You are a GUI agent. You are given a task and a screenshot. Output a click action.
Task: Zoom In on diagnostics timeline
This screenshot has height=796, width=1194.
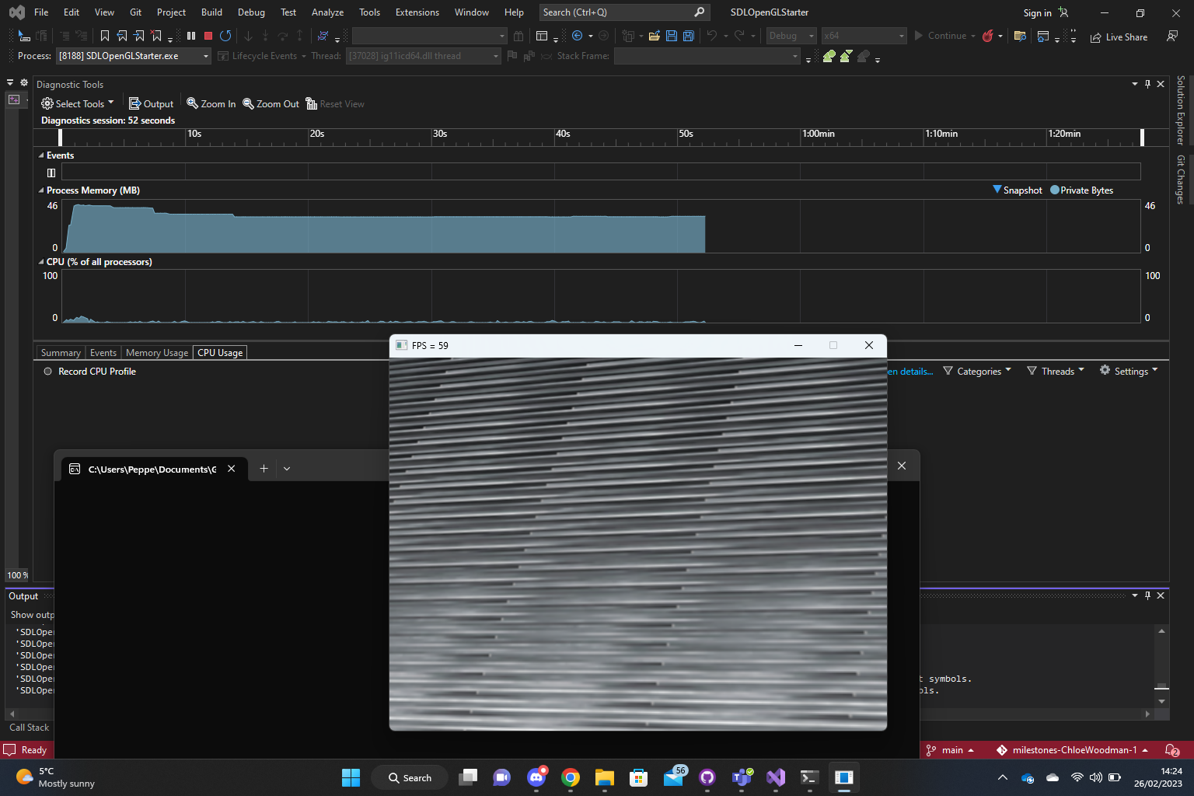211,103
